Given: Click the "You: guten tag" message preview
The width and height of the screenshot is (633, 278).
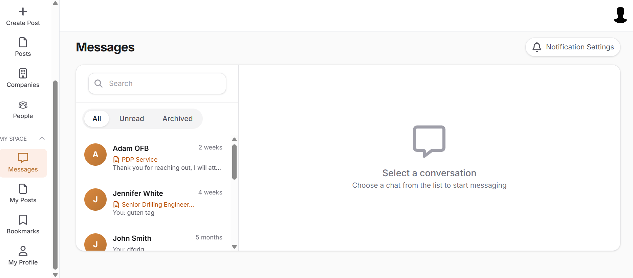Looking at the screenshot, I should (134, 213).
